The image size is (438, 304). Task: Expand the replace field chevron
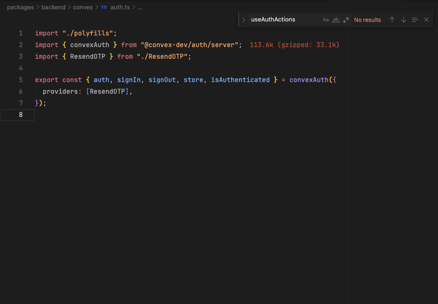tap(244, 20)
